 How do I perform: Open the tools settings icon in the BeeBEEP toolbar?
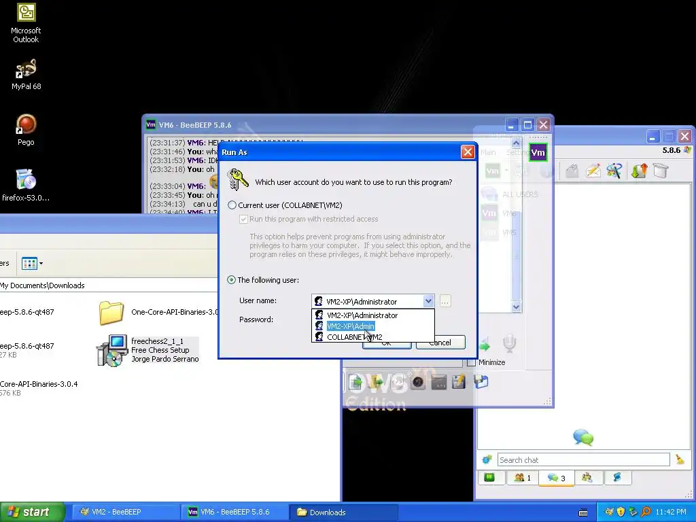(x=614, y=171)
